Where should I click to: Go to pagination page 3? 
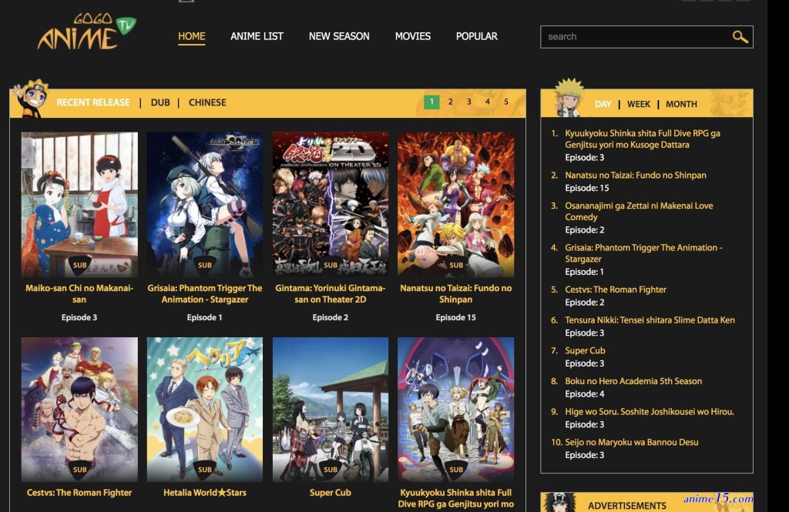coord(469,102)
